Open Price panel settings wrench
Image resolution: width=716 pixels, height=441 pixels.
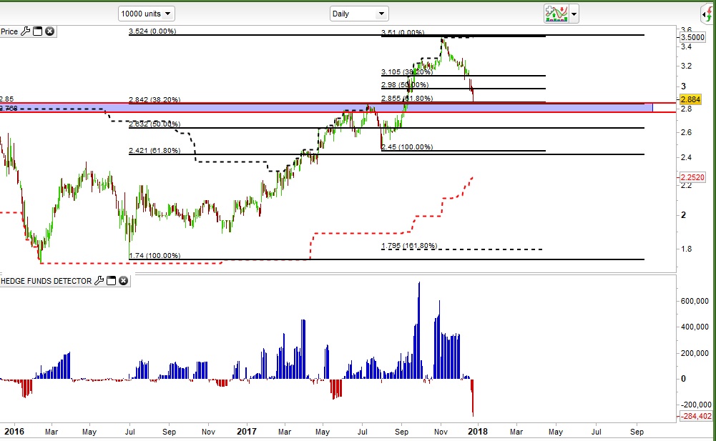coord(26,31)
